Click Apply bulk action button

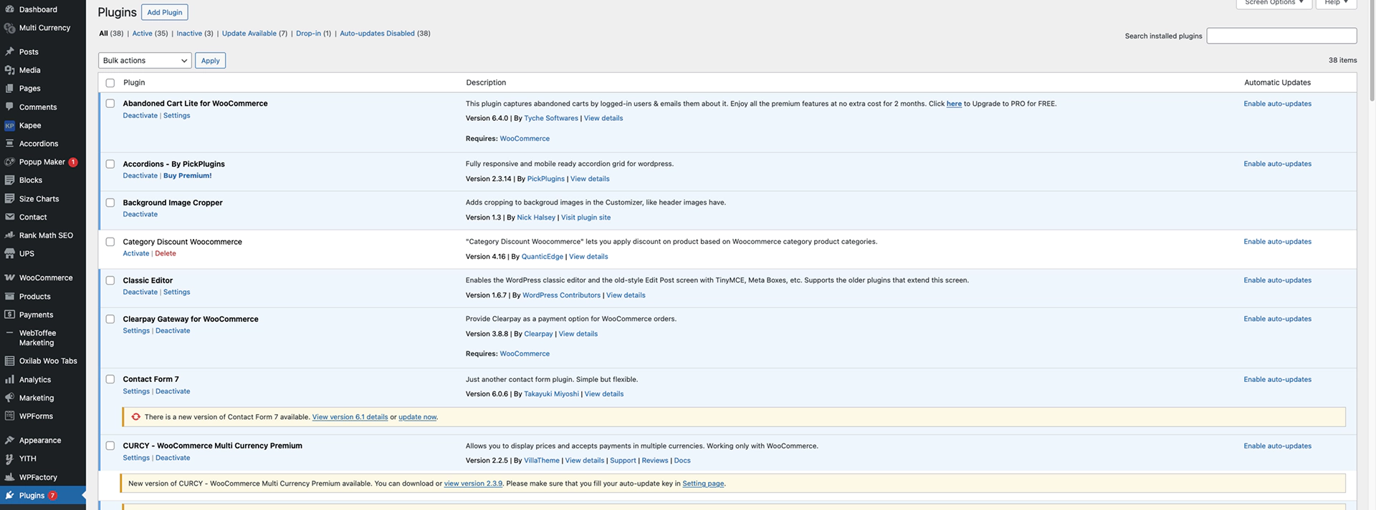[x=211, y=61]
